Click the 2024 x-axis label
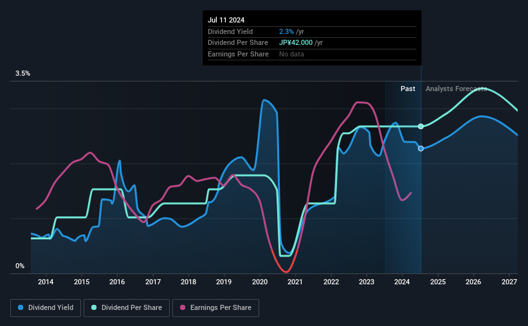Screen dimensions: 528x326 pos(402,282)
